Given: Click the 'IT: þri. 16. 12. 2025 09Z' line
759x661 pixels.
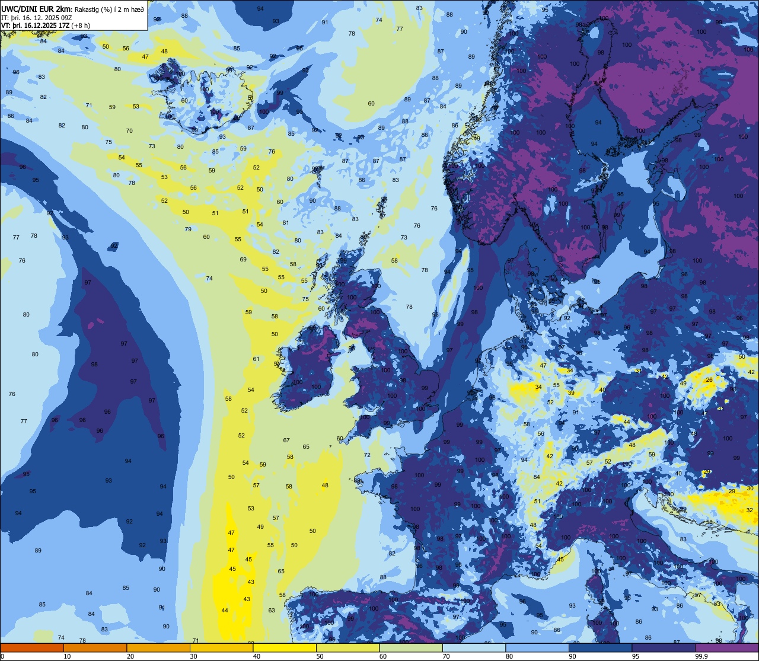Looking at the screenshot, I should (x=36, y=17).
